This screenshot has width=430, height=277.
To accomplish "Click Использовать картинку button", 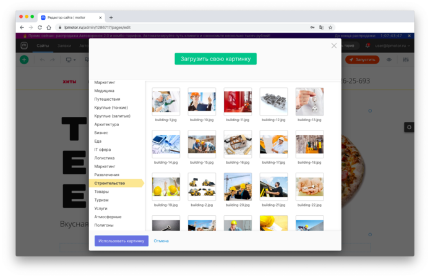I will pyautogui.click(x=121, y=241).
